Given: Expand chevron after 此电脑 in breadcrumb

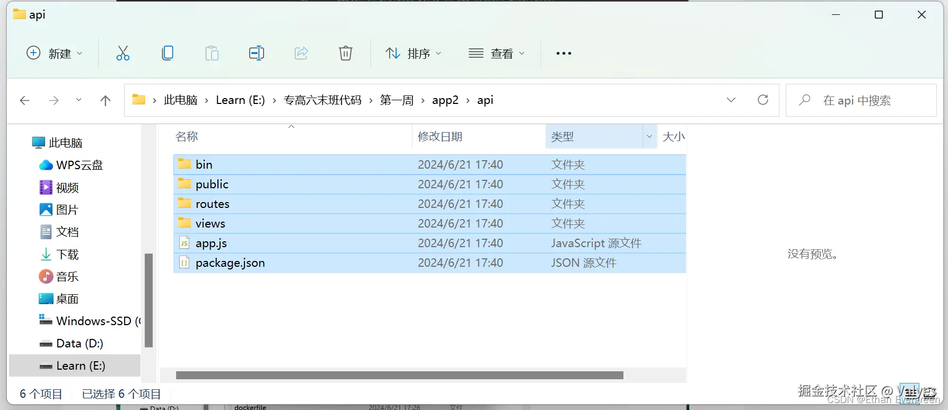Looking at the screenshot, I should pos(207,100).
